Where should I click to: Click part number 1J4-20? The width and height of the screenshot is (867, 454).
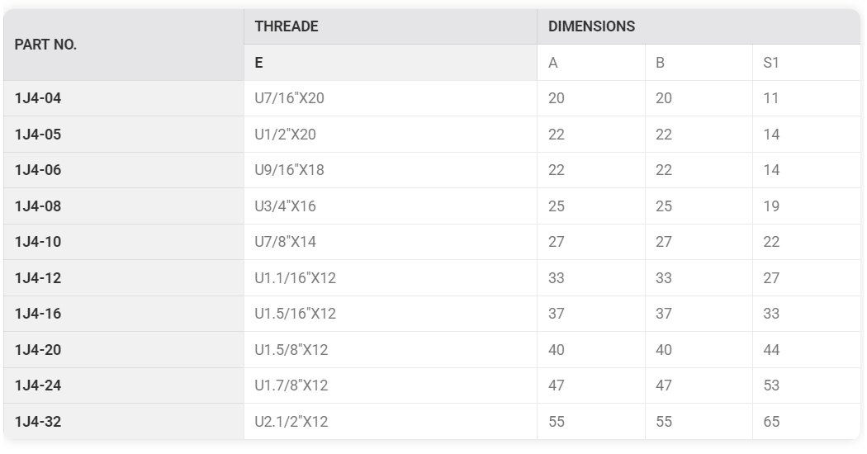(38, 350)
